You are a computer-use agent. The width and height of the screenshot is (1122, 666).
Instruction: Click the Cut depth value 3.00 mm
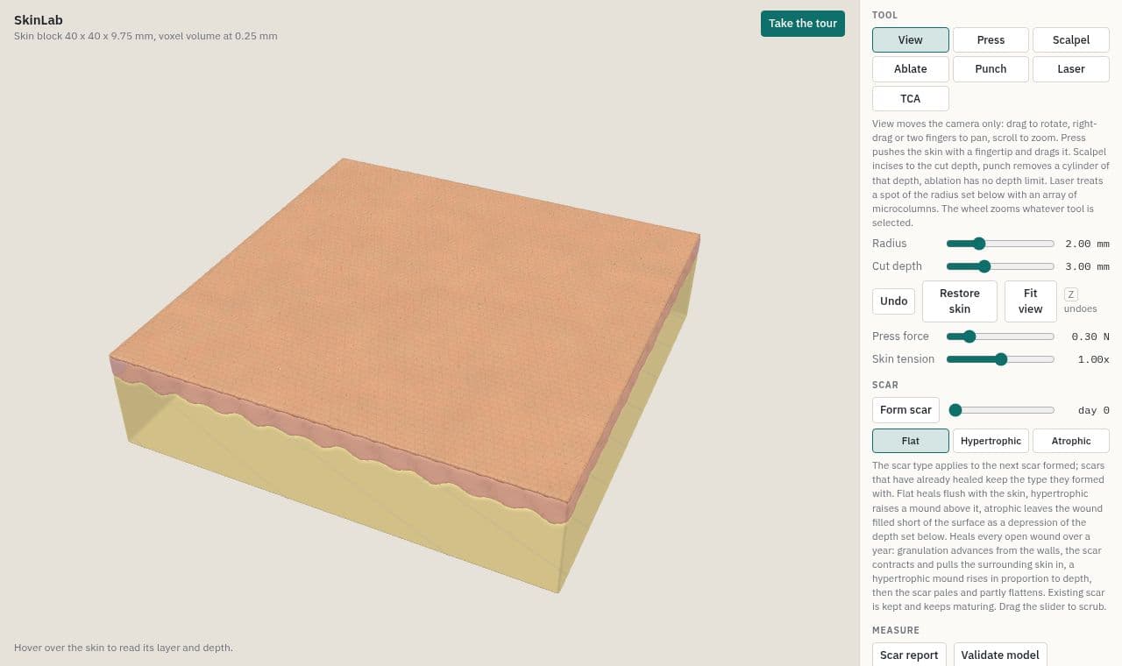tap(1087, 266)
